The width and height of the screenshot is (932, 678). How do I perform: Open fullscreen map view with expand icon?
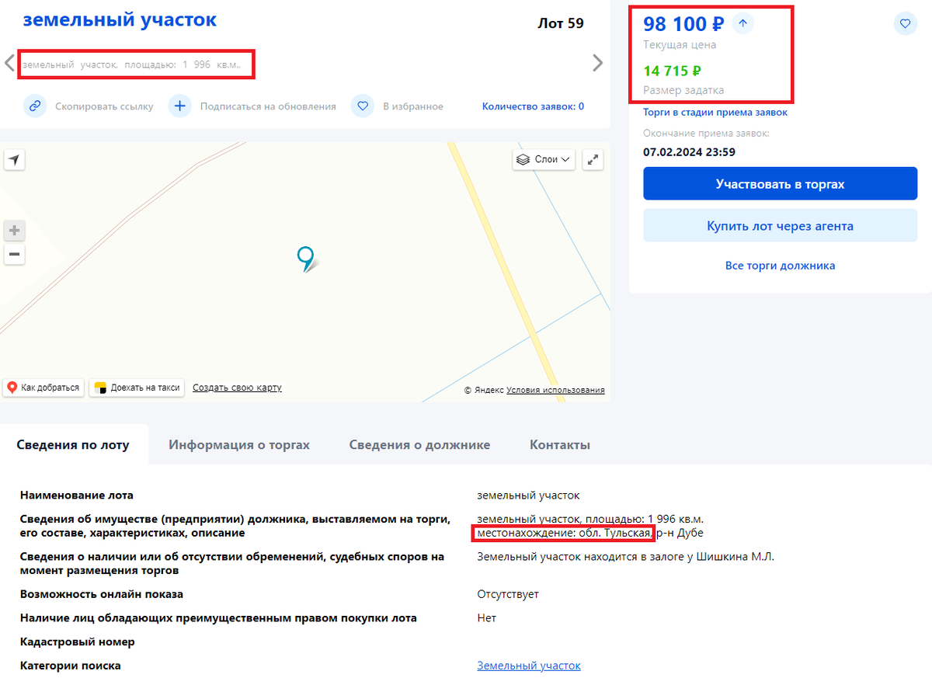[593, 159]
